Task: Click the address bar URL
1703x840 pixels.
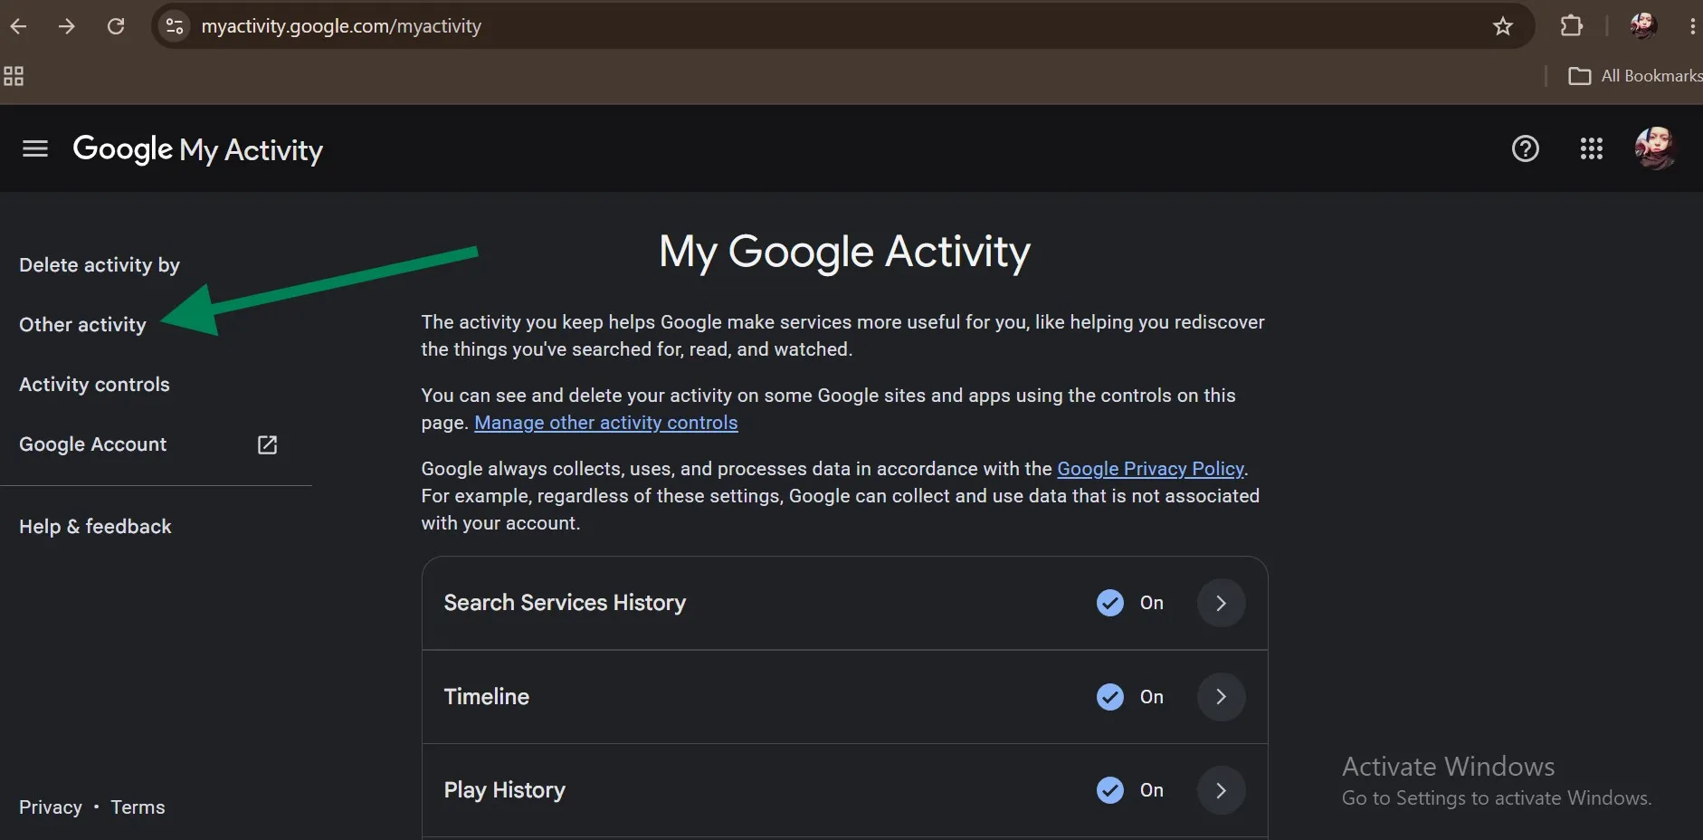Action: pos(341,26)
